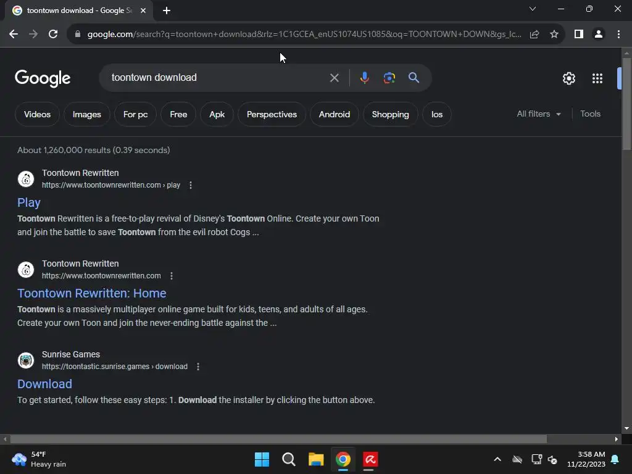Image resolution: width=632 pixels, height=474 pixels.
Task: Switch to the Shopping results
Action: 390,114
